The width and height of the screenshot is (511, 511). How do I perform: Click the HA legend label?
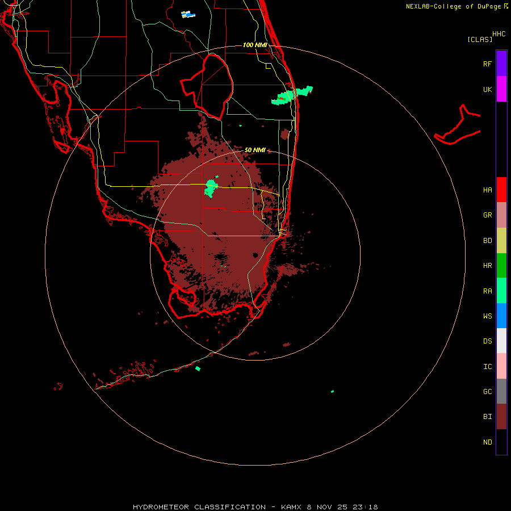click(x=487, y=190)
